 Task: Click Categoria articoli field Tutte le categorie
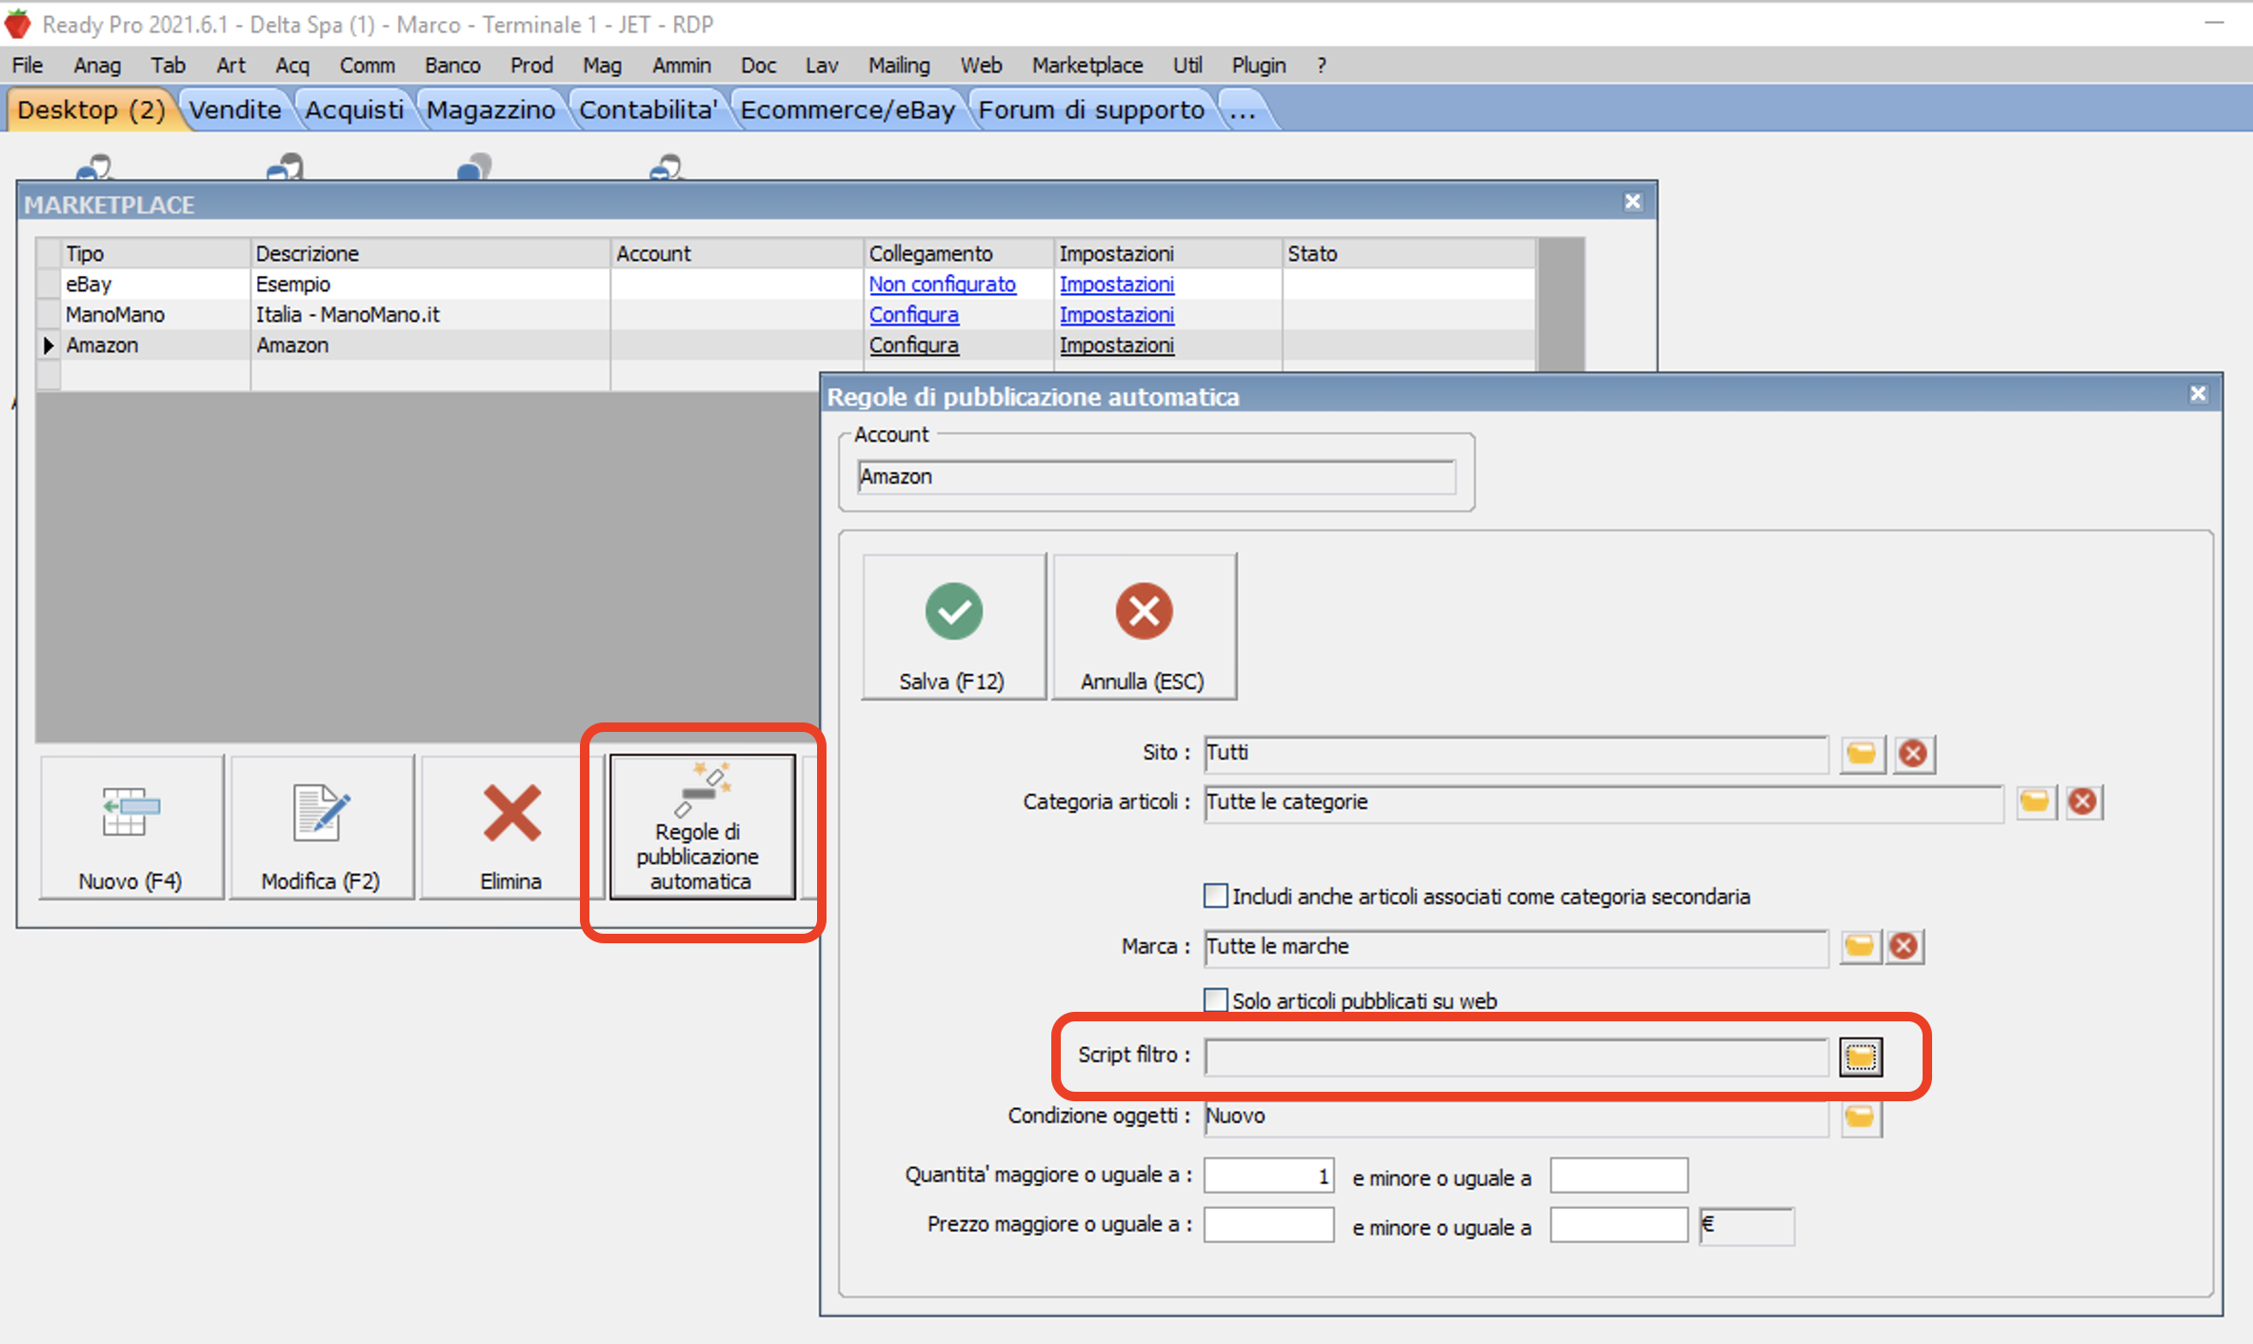(x=1604, y=802)
